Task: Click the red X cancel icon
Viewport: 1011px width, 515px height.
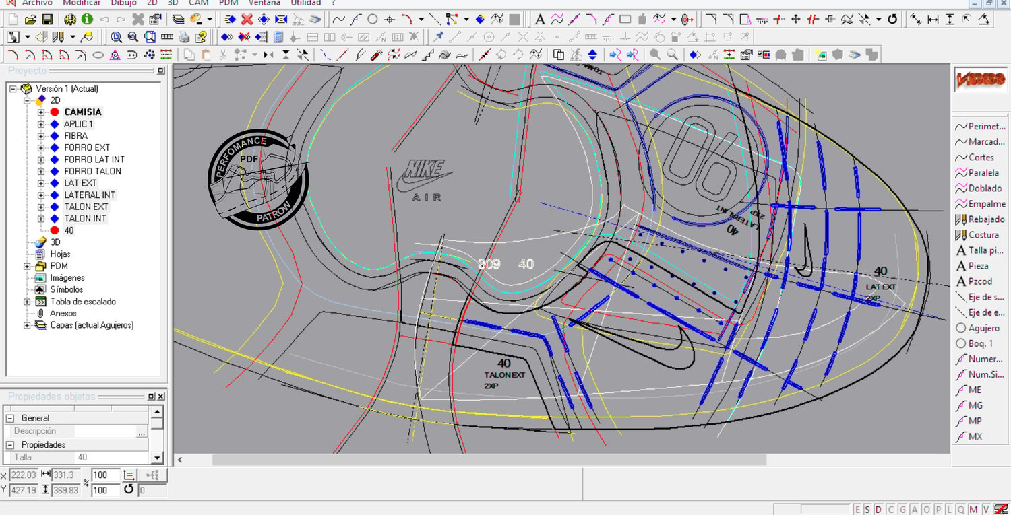Action: 247,19
